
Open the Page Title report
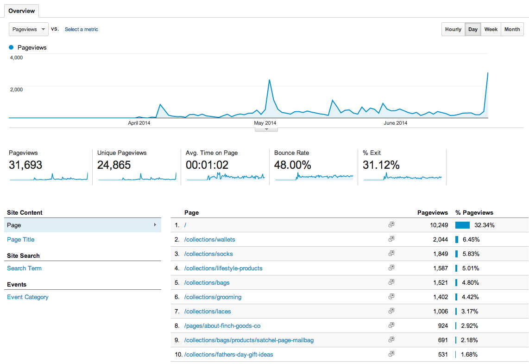[20, 239]
